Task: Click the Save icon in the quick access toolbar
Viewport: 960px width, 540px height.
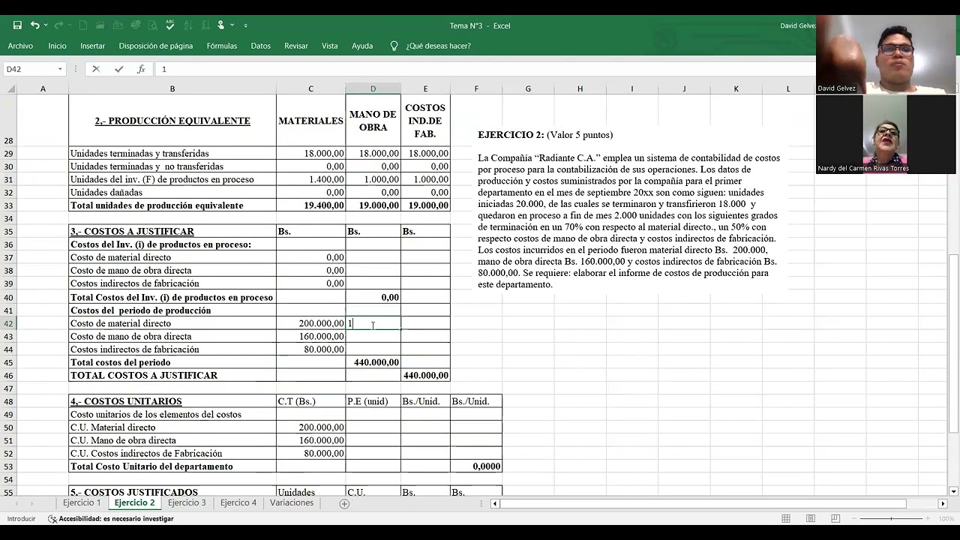Action: 17,25
